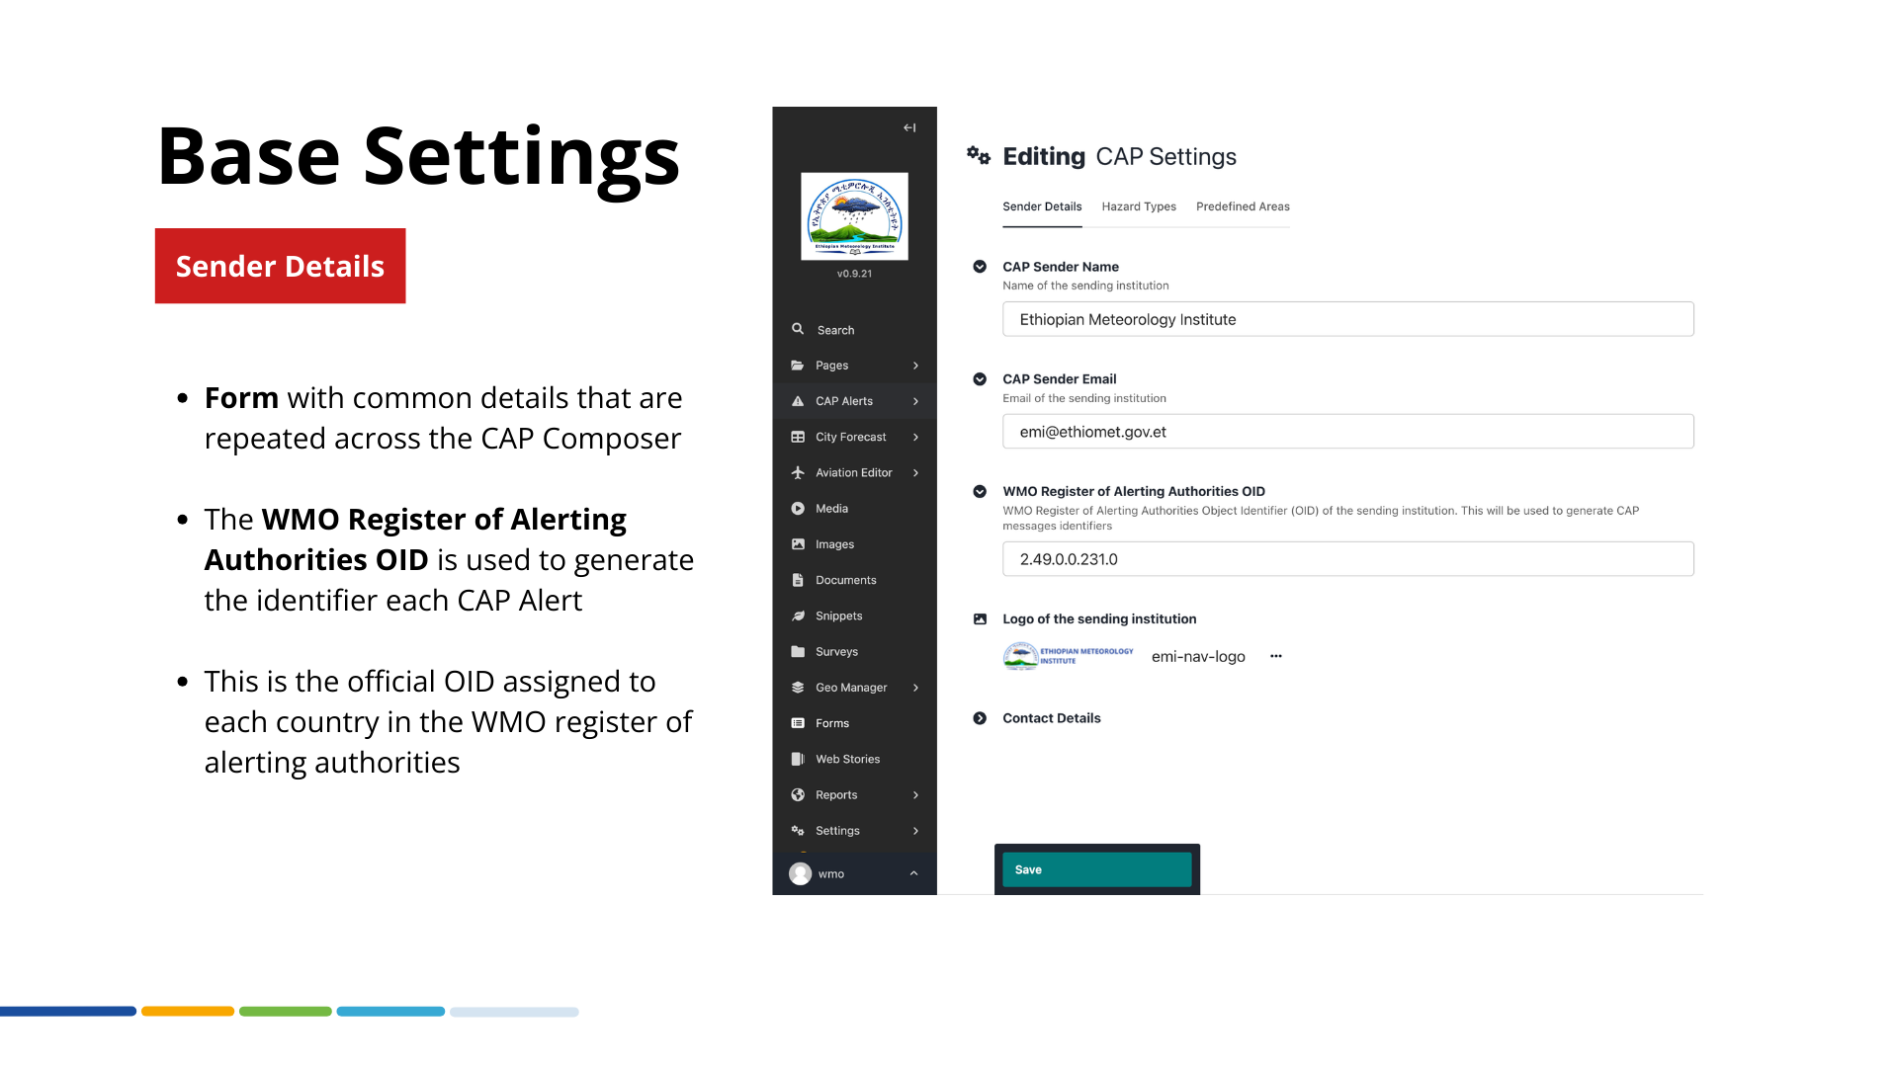The height and width of the screenshot is (1067, 1898).
Task: Click the Media play icon
Action: coord(798,509)
